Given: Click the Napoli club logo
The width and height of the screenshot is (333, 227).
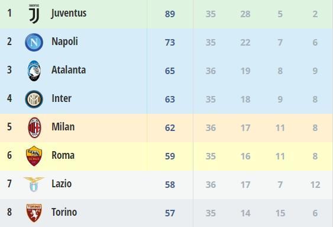Looking at the screenshot, I should [x=34, y=42].
